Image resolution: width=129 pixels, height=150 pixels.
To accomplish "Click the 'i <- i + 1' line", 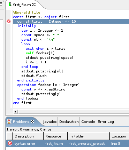I will (x=36, y=62).
